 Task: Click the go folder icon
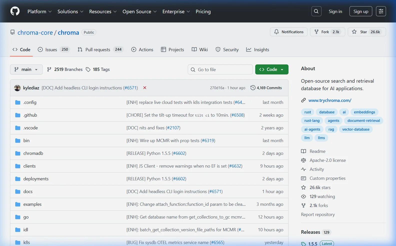point(17,217)
